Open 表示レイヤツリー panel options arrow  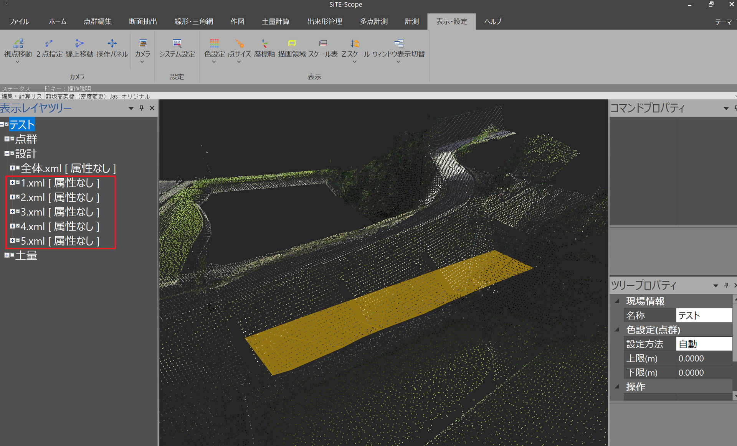click(x=131, y=109)
